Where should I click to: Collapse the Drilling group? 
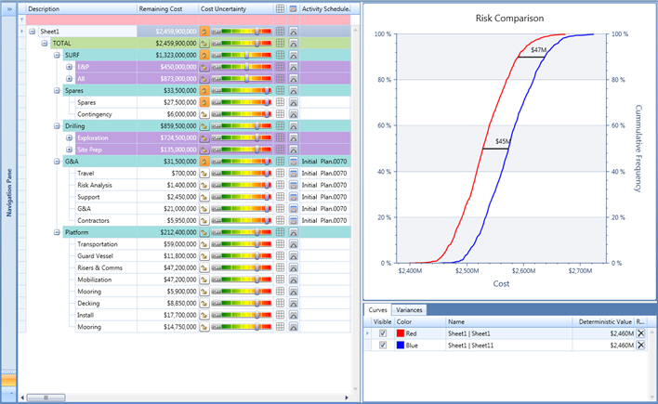click(57, 125)
